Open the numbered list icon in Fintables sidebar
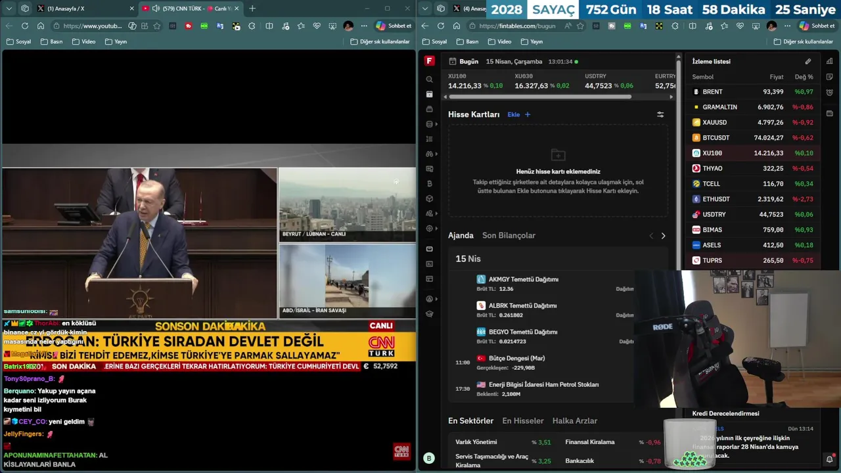Image resolution: width=841 pixels, height=473 pixels. point(430,139)
